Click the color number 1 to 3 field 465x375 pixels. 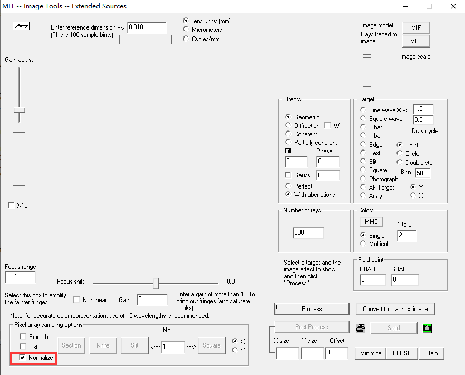pyautogui.click(x=406, y=236)
